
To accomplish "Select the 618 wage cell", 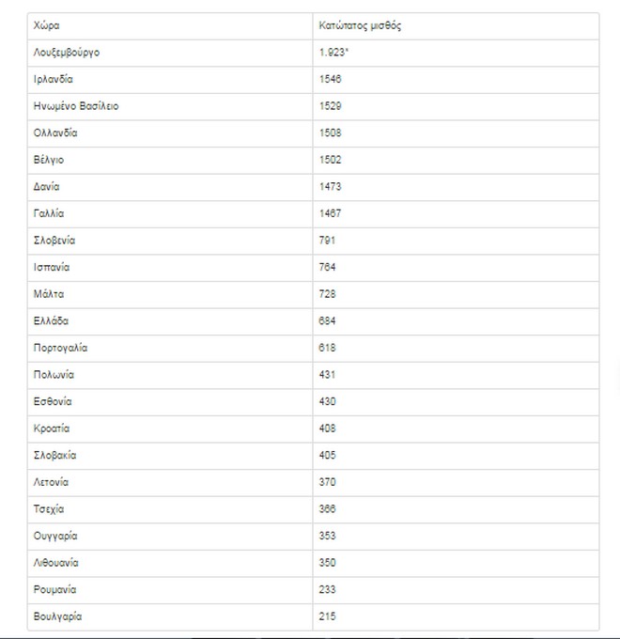I will [328, 348].
